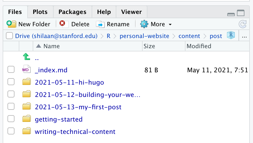Click the _index.md file icon

click(26, 70)
